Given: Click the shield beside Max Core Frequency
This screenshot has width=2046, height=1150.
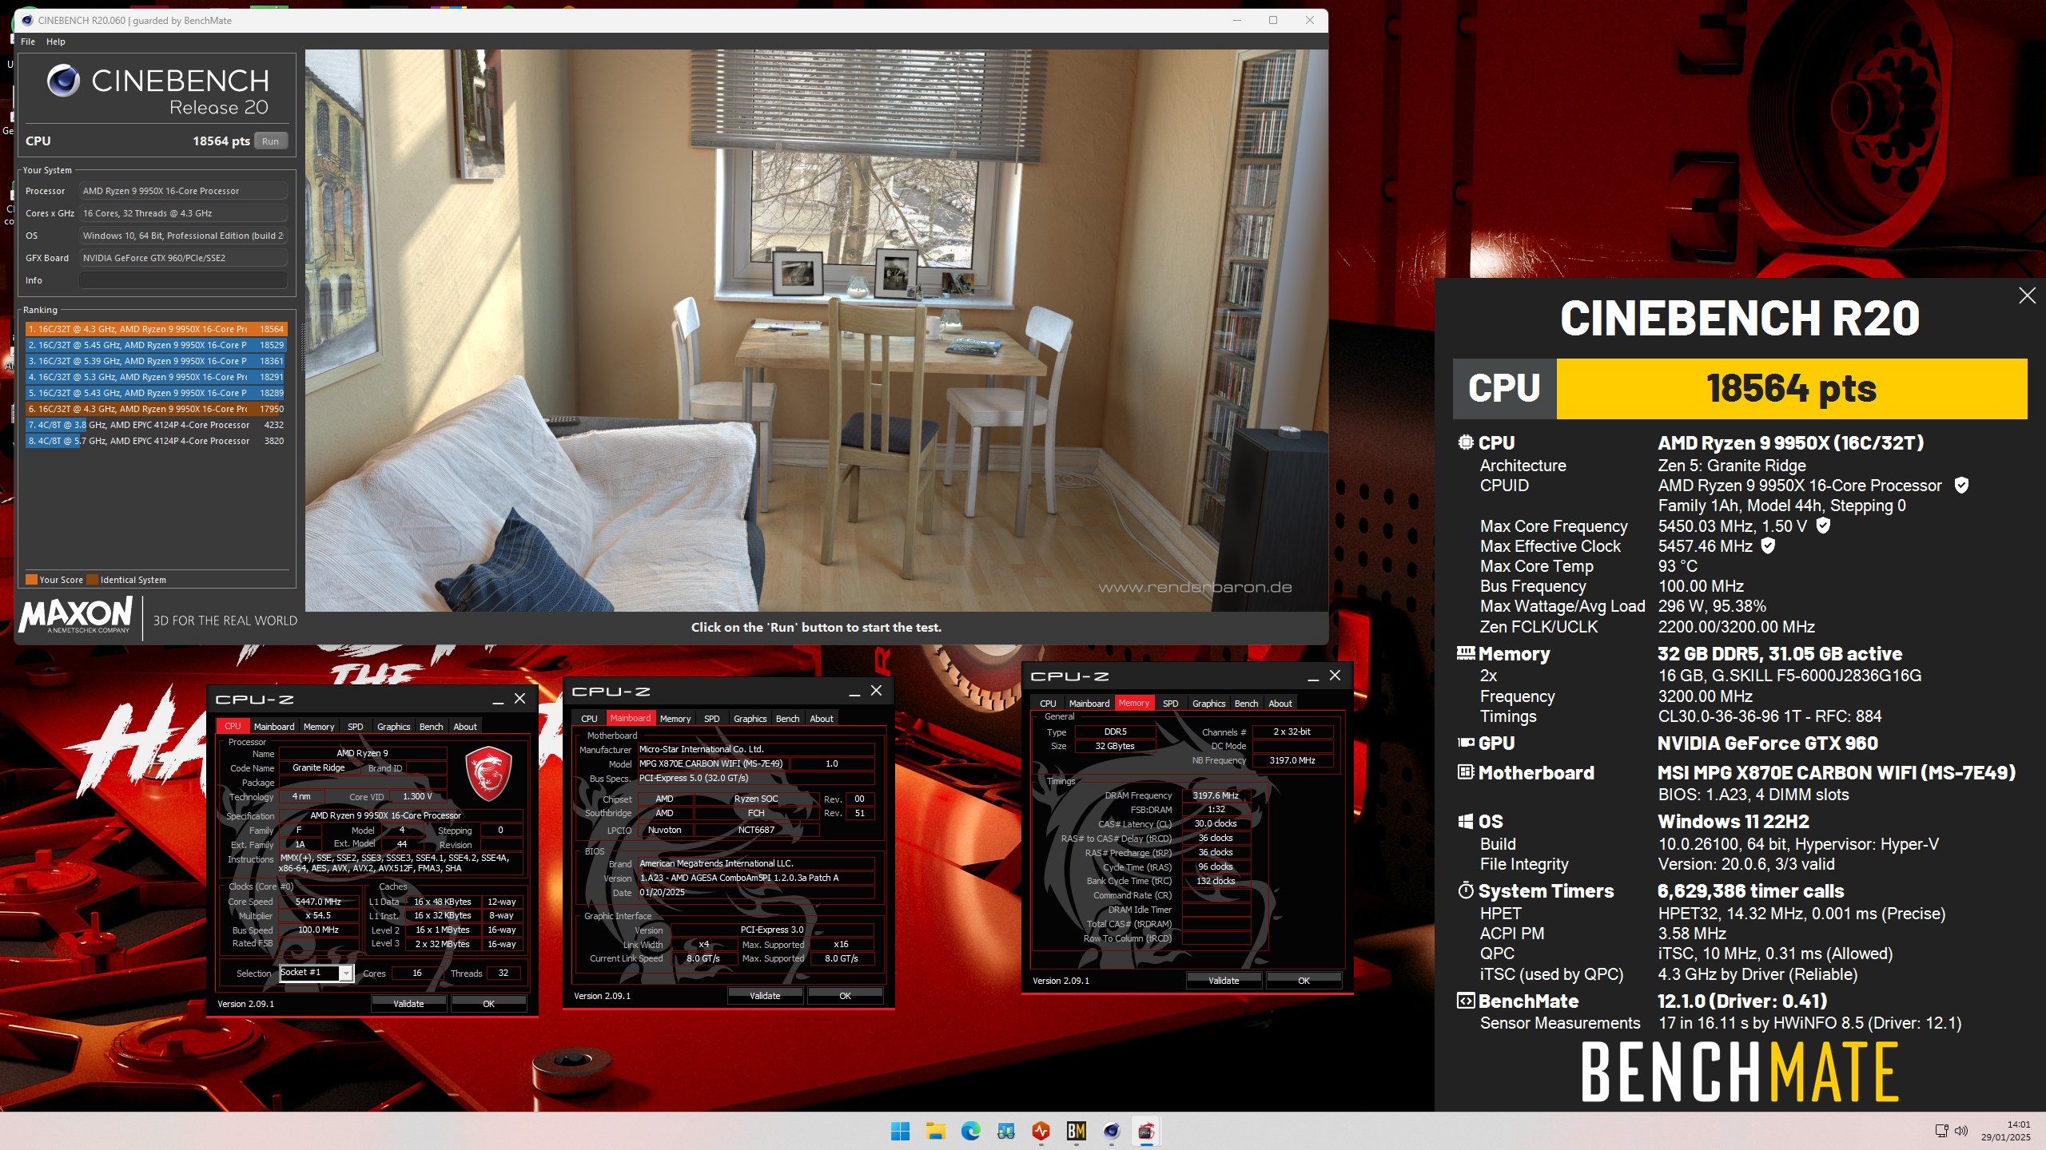Looking at the screenshot, I should click(x=1823, y=525).
